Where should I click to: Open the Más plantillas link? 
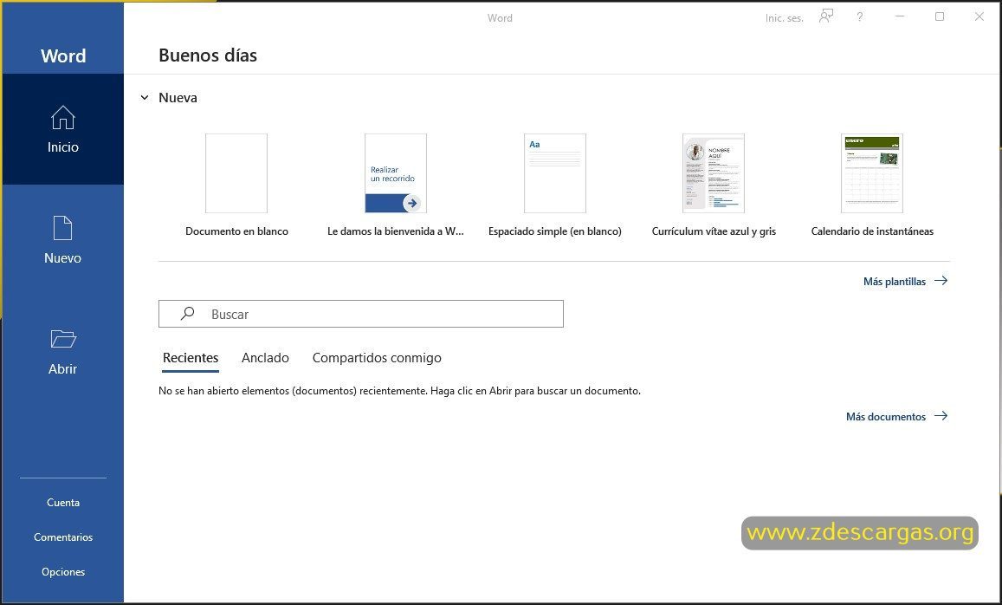pos(895,282)
